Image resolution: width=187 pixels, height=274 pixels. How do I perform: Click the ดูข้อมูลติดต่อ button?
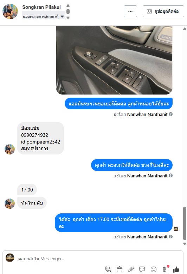tap(163, 11)
